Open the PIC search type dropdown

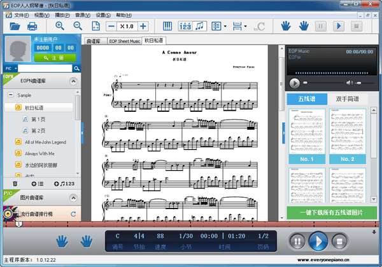click(x=11, y=68)
